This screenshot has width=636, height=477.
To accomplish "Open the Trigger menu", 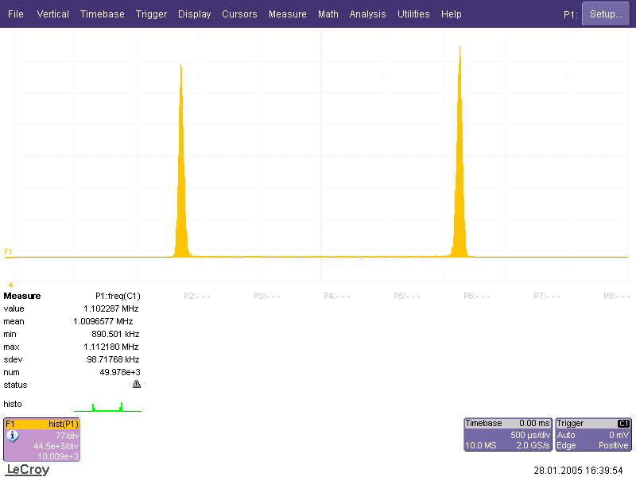I will coord(151,14).
